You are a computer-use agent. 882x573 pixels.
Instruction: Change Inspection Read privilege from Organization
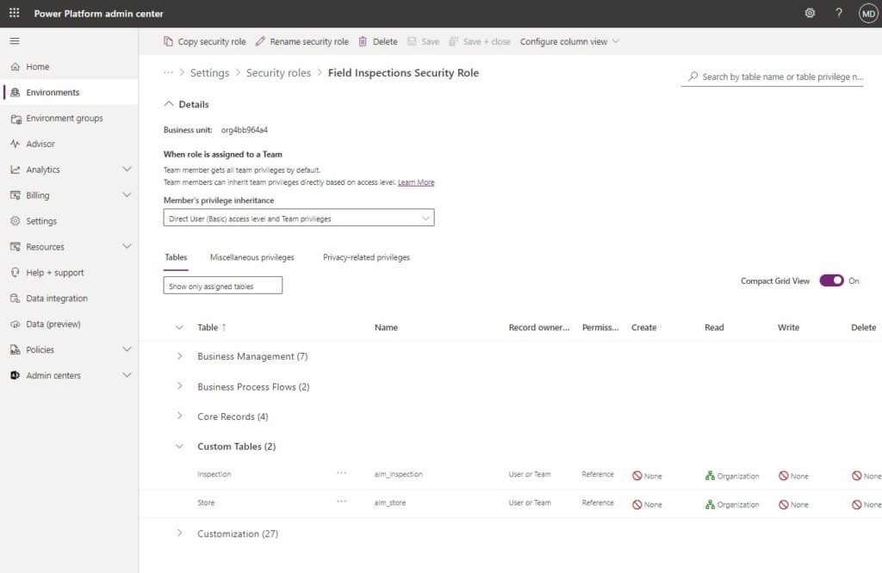(732, 476)
